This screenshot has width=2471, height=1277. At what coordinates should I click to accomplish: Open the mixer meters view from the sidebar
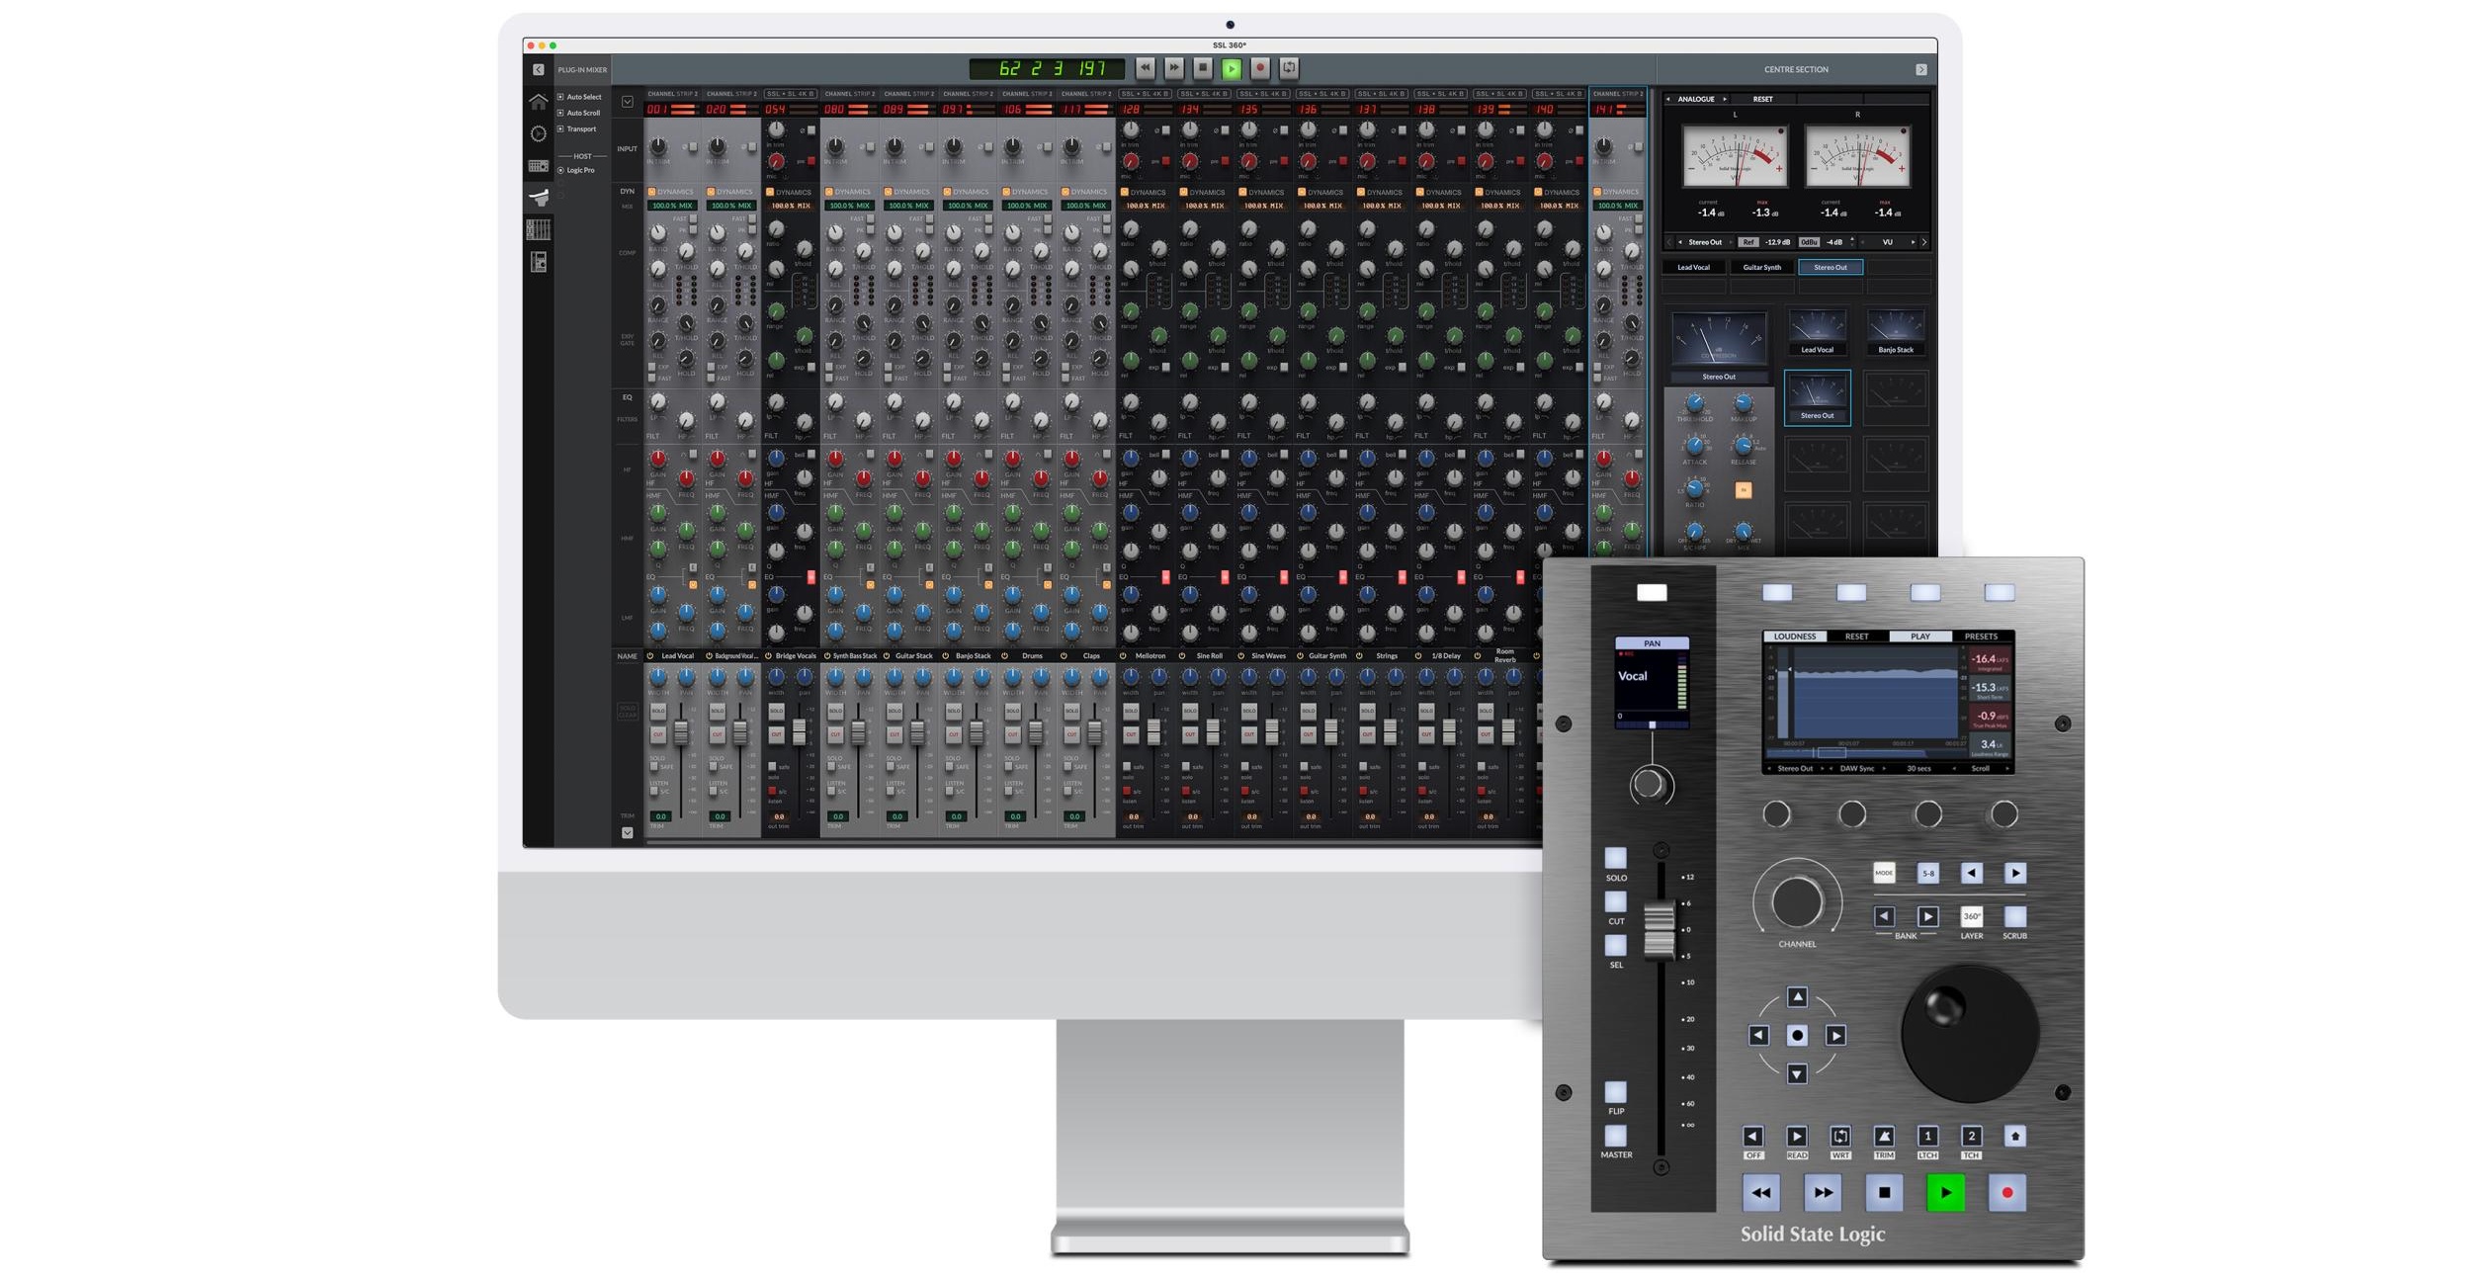(x=539, y=230)
